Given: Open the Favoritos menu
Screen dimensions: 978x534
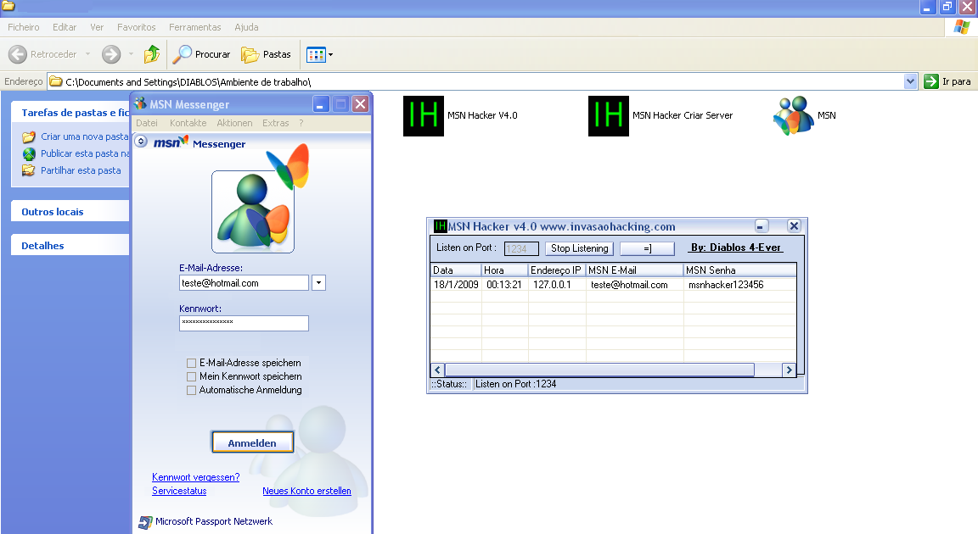Looking at the screenshot, I should [137, 27].
